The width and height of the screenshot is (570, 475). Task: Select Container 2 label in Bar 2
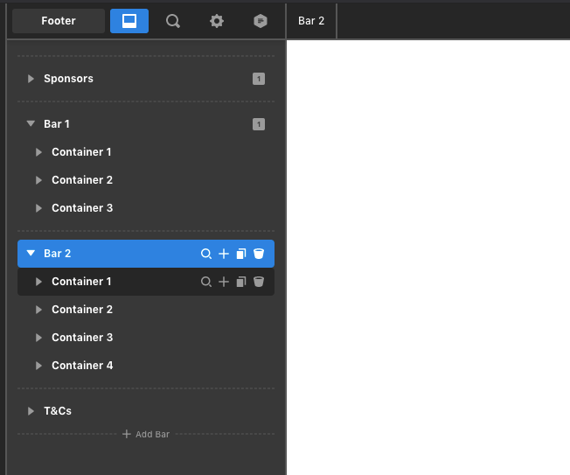pos(82,310)
